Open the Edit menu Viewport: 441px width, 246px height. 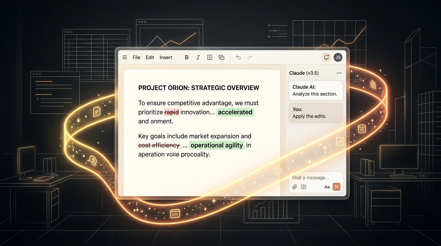[150, 57]
